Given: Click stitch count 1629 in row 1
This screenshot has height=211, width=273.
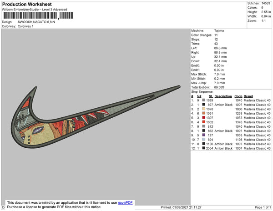Looking at the screenshot, I should tap(210, 100).
